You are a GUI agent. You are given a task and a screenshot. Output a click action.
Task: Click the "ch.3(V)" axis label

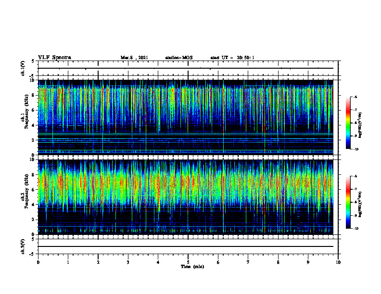coord(23,247)
